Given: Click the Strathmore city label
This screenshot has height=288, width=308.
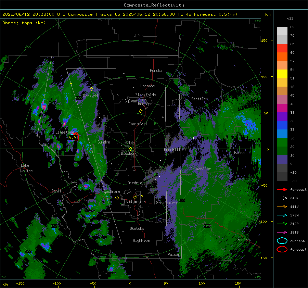Looking at the screenshot, I should [x=166, y=203].
